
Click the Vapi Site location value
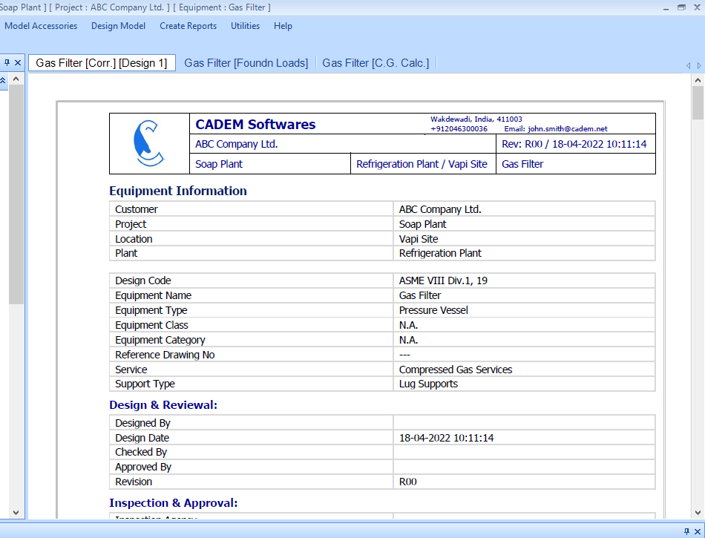pyautogui.click(x=419, y=239)
